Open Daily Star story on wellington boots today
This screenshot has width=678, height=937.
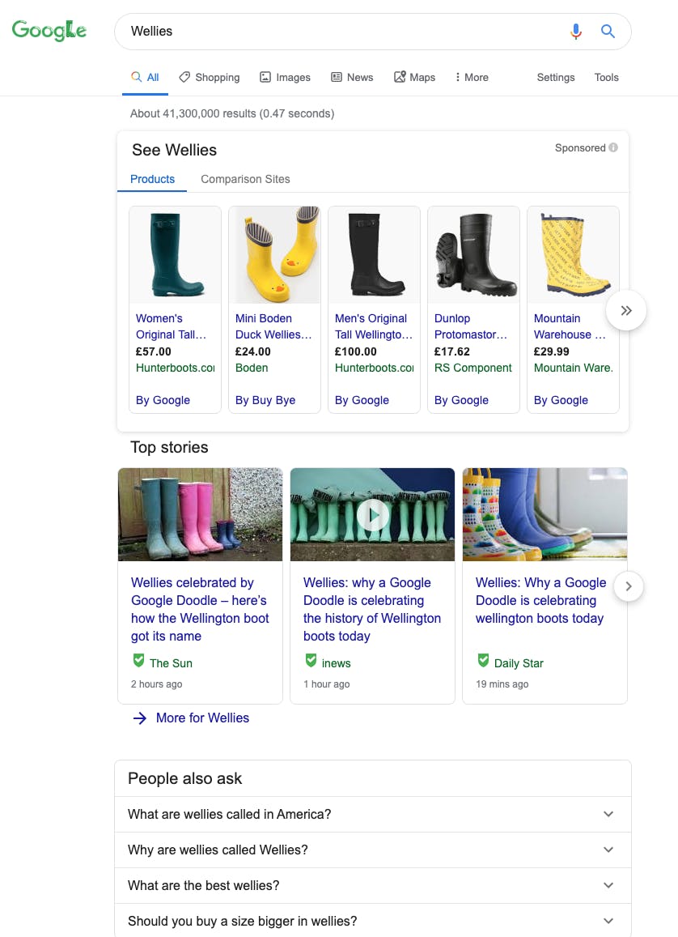coord(540,600)
